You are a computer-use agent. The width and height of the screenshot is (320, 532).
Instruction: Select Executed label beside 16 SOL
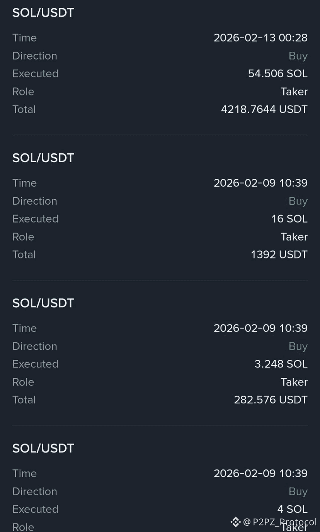(x=35, y=219)
